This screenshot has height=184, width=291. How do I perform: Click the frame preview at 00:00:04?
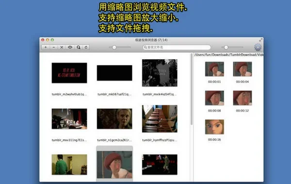pyautogui.click(x=242, y=69)
